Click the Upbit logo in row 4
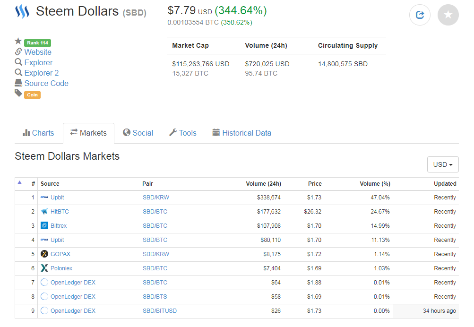 (44, 240)
